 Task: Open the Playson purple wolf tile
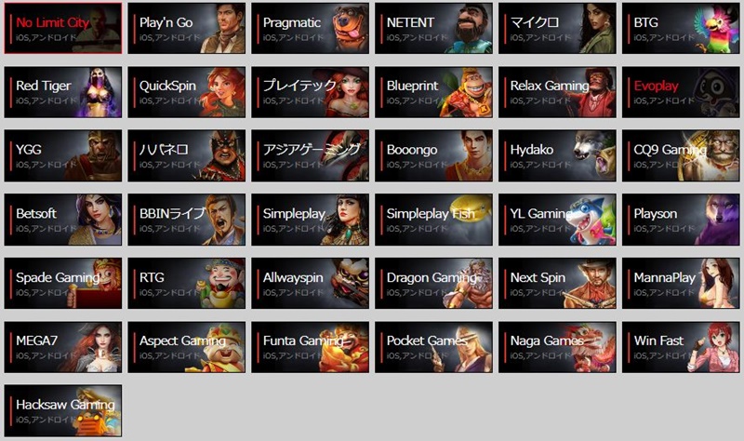pos(681,220)
